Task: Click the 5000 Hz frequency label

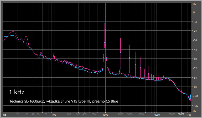Action: coord(141,114)
